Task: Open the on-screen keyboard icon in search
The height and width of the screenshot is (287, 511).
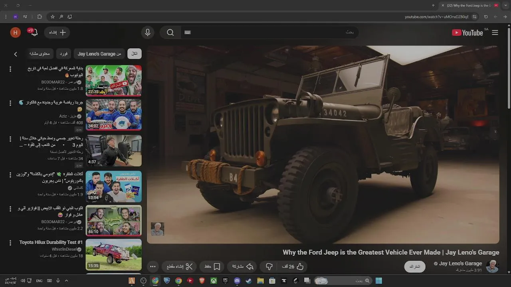Action: [188, 32]
